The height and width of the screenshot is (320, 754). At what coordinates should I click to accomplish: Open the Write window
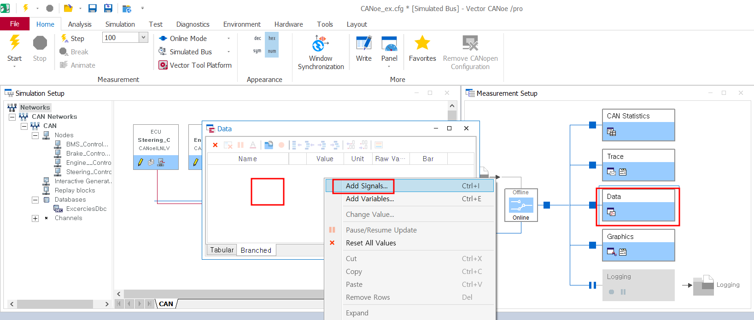click(x=364, y=49)
